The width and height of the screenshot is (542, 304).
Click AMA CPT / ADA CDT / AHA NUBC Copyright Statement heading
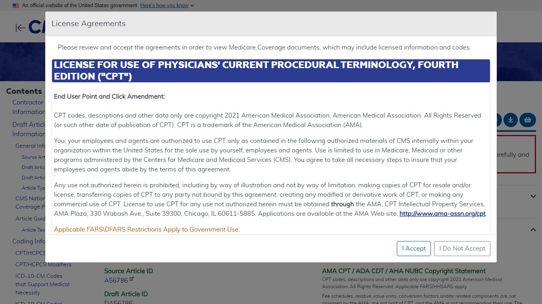tap(404, 271)
